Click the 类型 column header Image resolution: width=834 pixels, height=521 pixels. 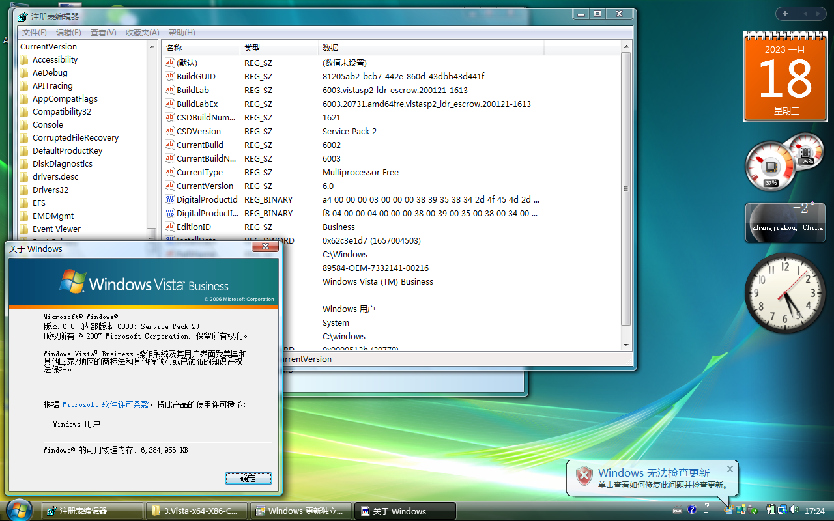click(280, 48)
